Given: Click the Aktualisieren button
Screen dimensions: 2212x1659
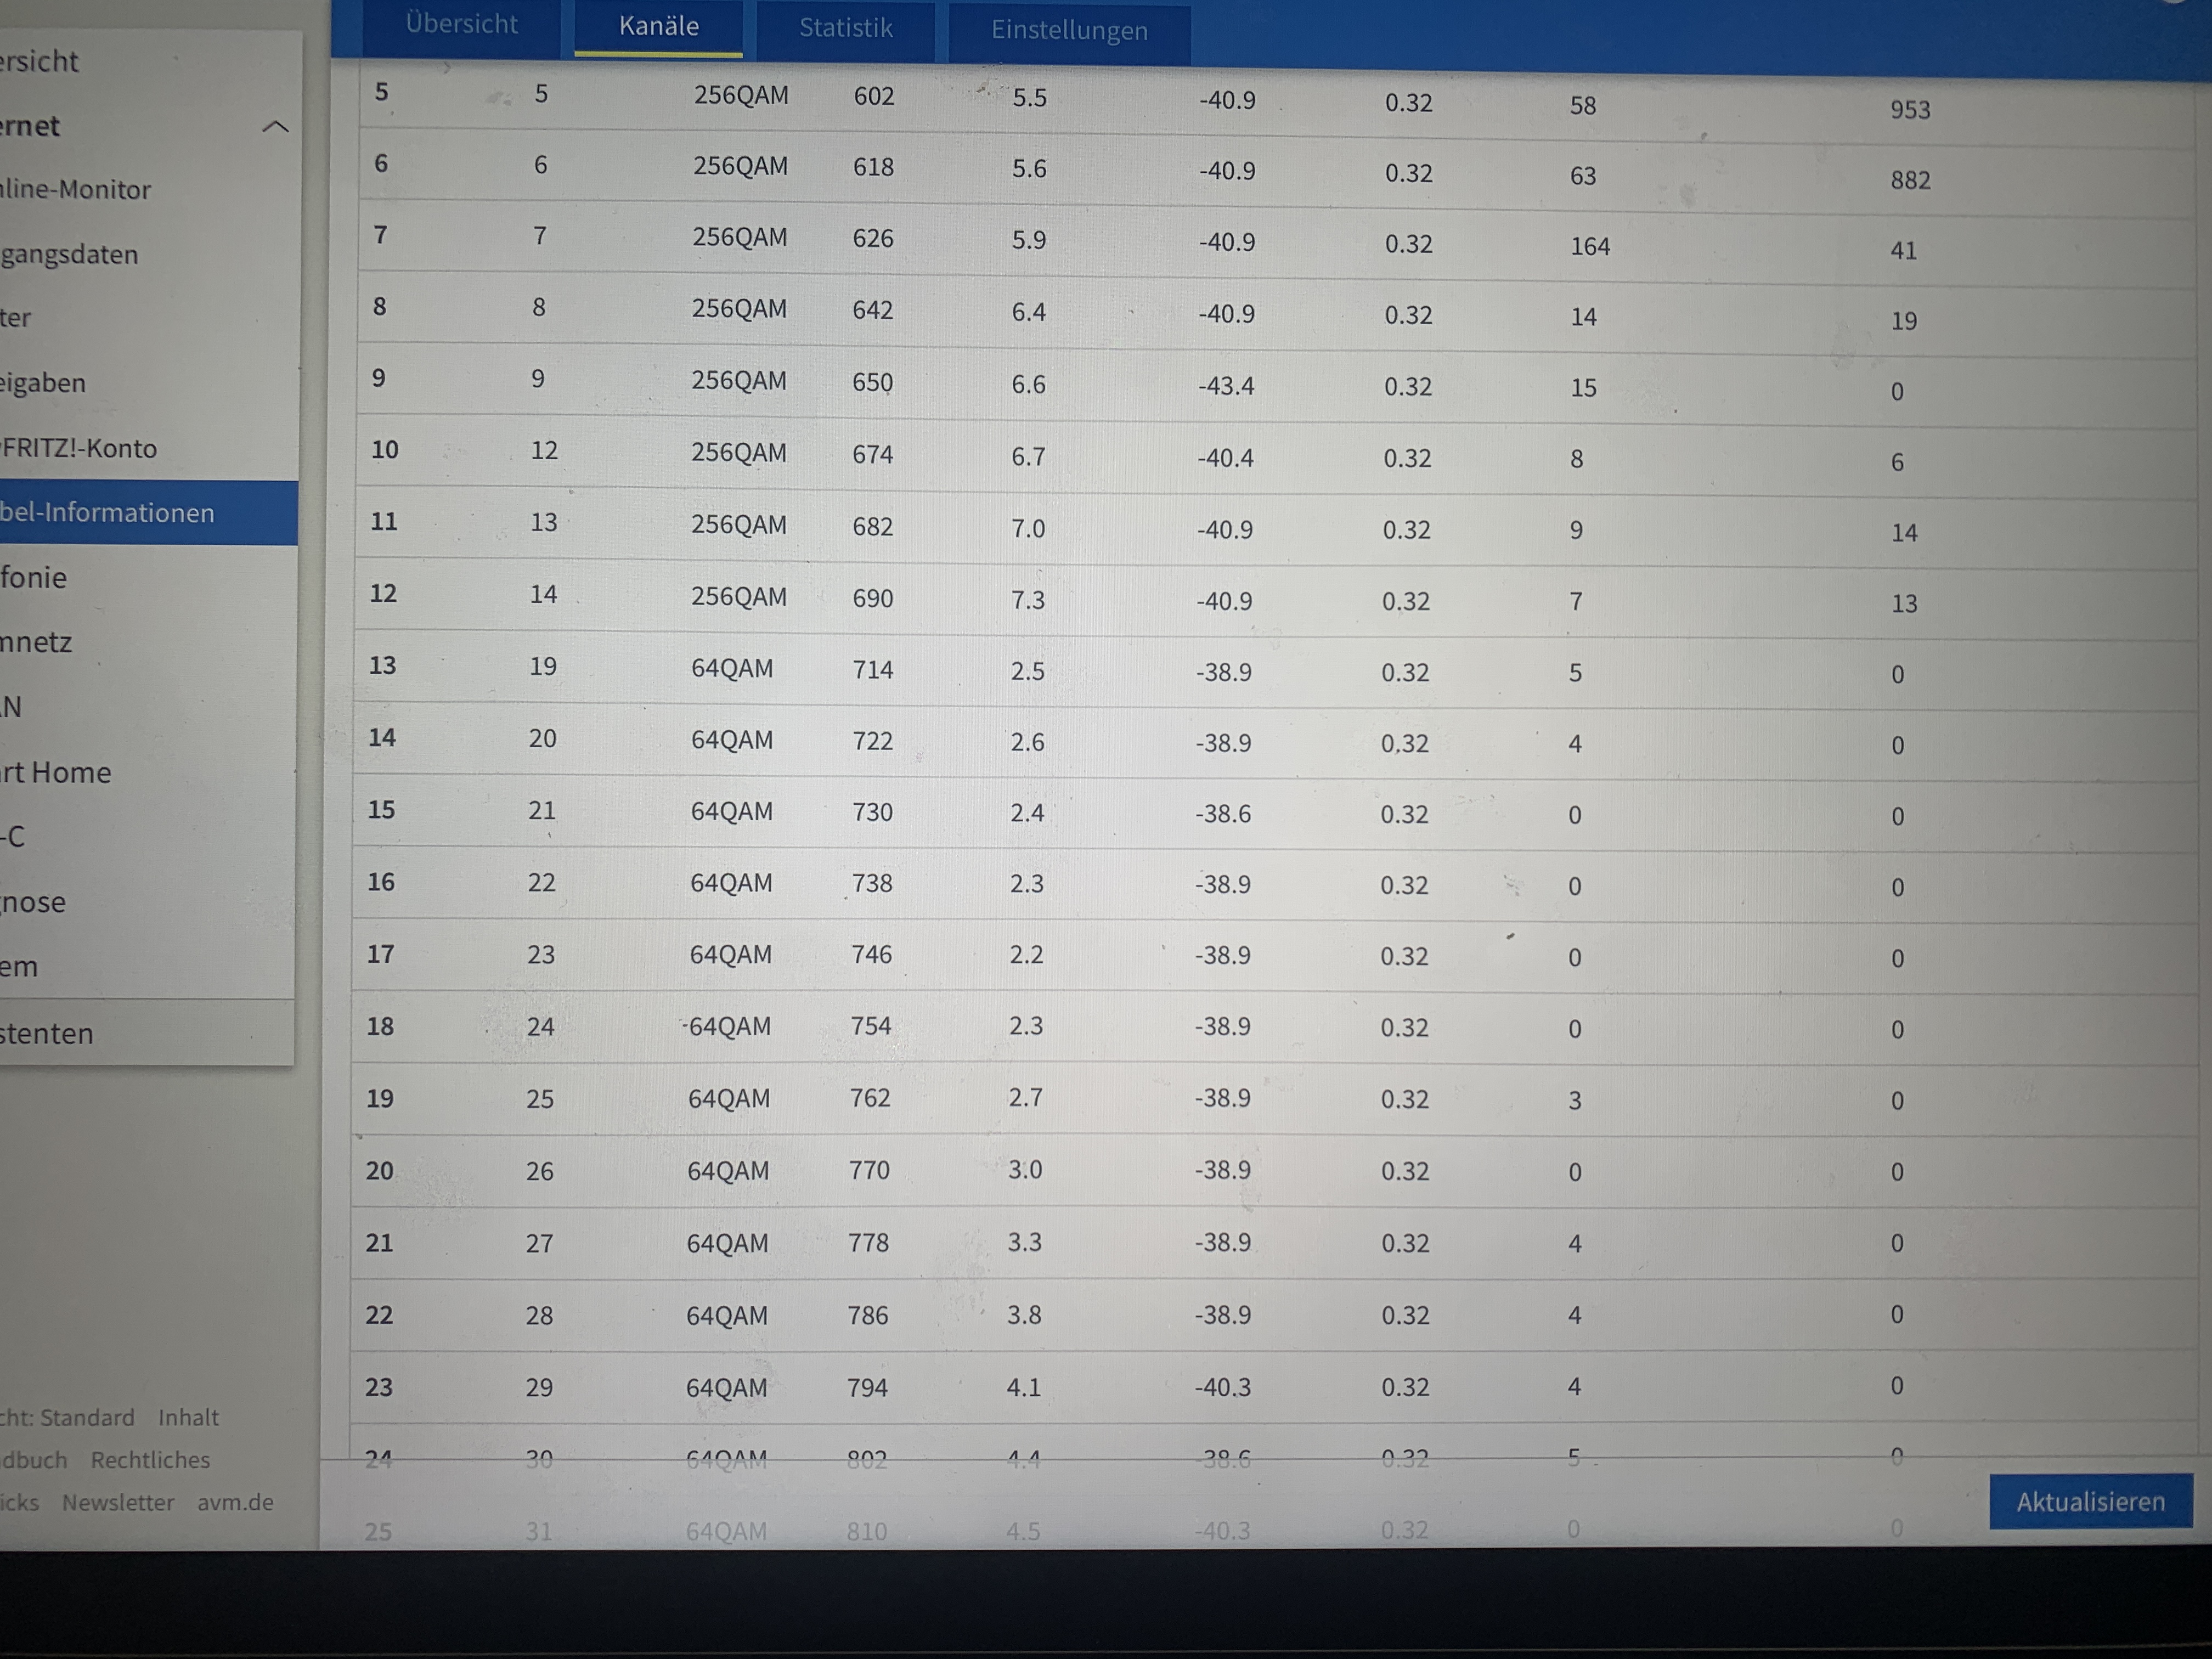Looking at the screenshot, I should click(2090, 1501).
